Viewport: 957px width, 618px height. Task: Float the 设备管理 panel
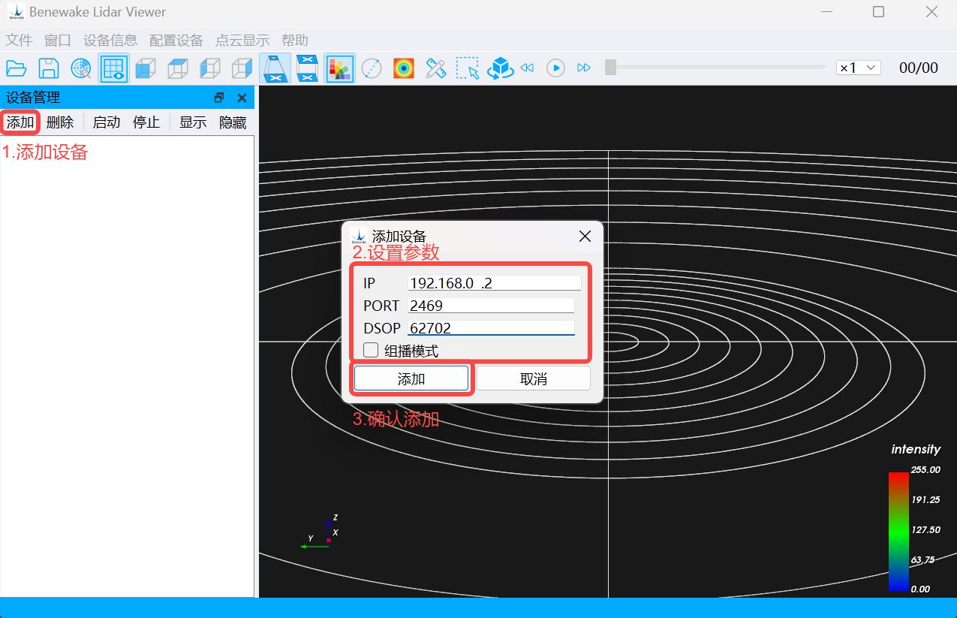pyautogui.click(x=219, y=98)
